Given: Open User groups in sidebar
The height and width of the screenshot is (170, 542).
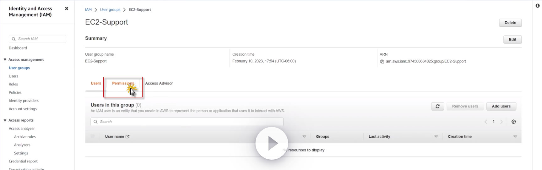Looking at the screenshot, I should [x=19, y=68].
